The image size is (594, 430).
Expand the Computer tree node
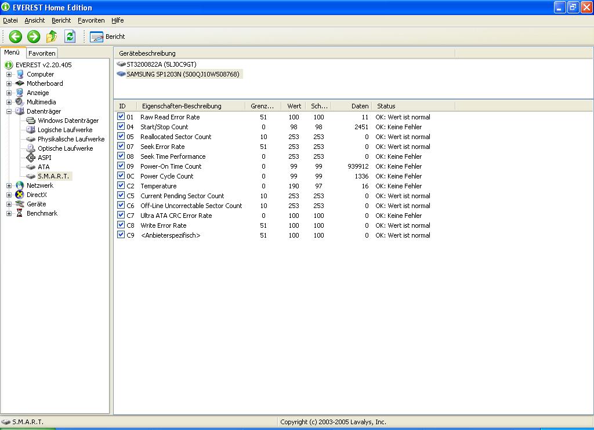9,74
